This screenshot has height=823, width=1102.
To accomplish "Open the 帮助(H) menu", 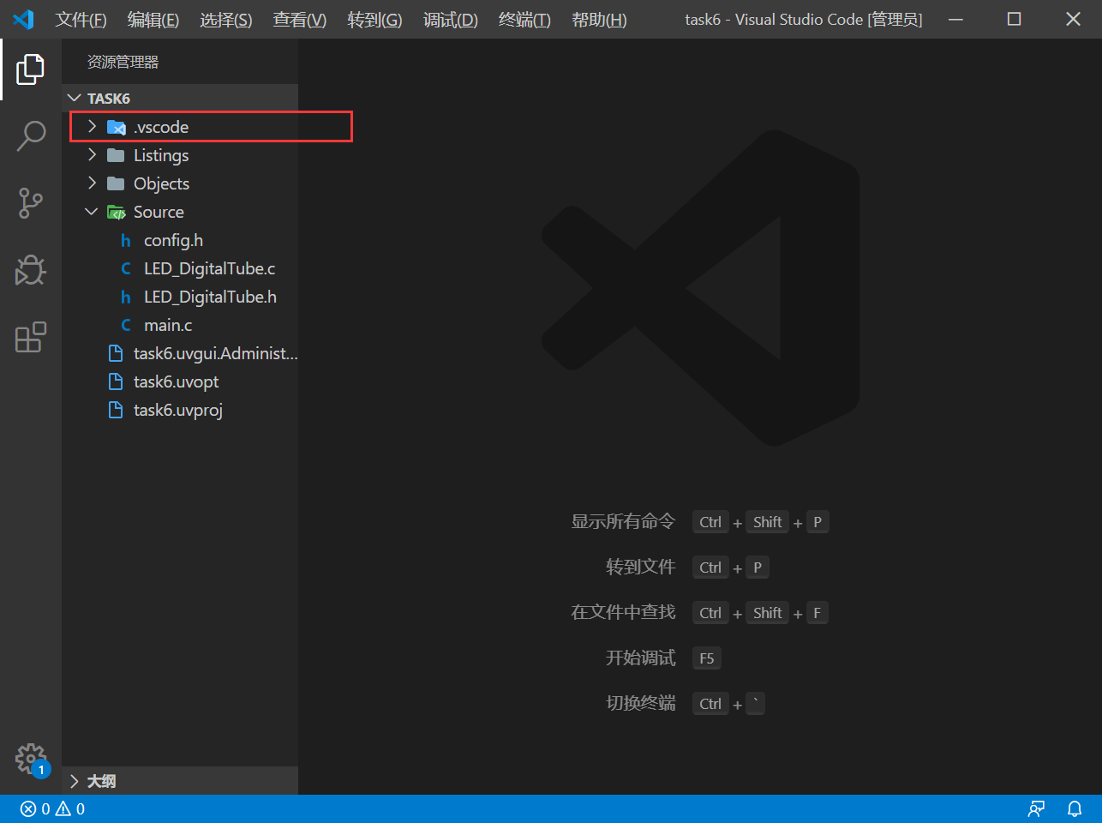I will point(600,20).
